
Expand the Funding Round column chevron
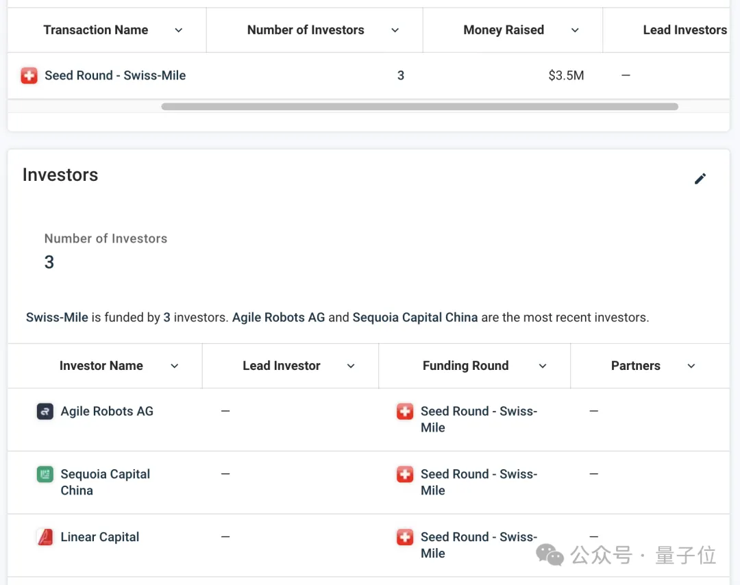(x=543, y=366)
